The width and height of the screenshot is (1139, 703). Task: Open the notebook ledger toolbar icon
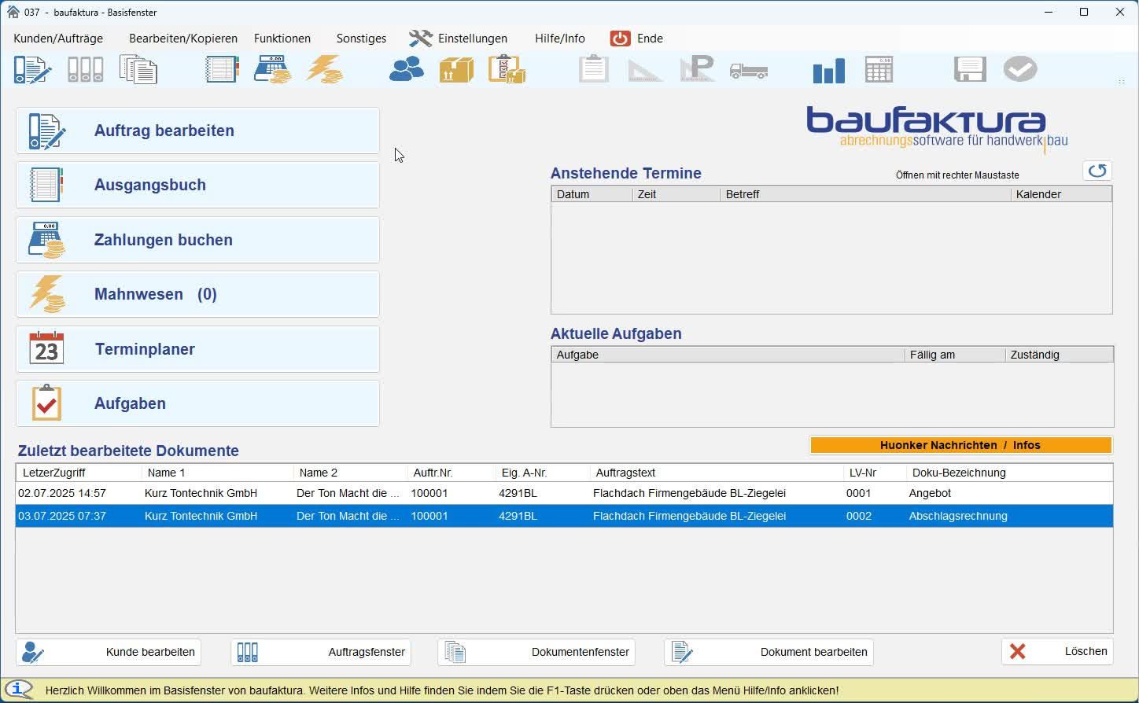coord(222,69)
